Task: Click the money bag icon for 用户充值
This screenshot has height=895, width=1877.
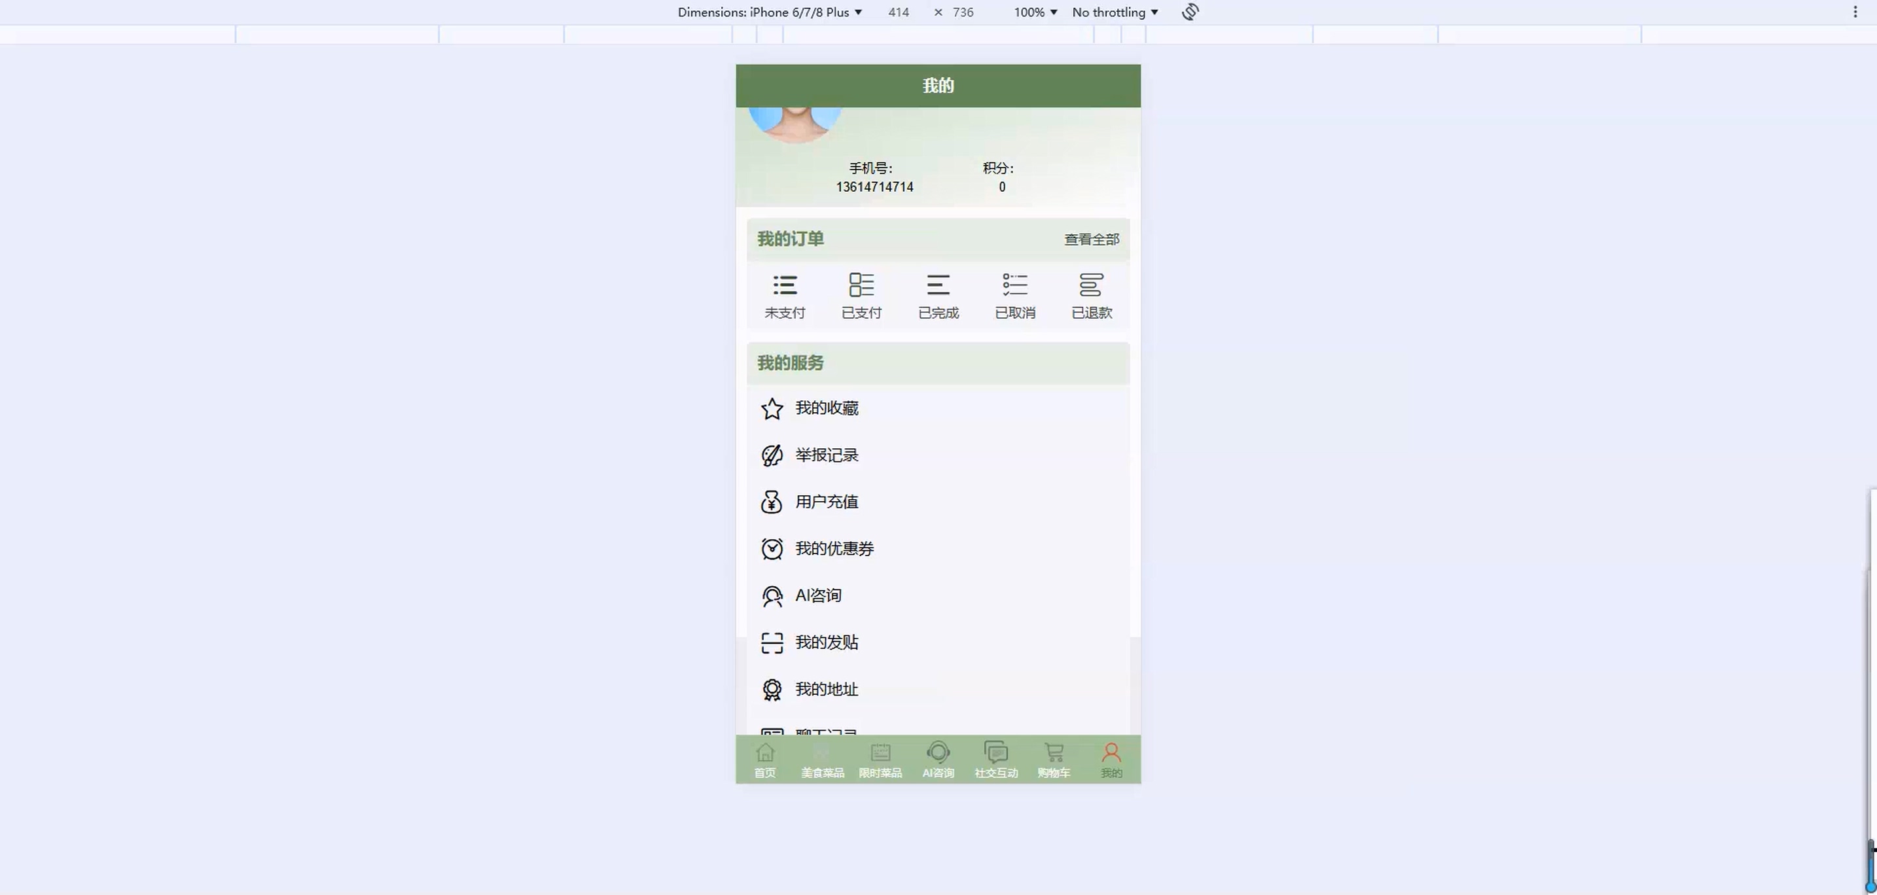Action: pos(772,502)
